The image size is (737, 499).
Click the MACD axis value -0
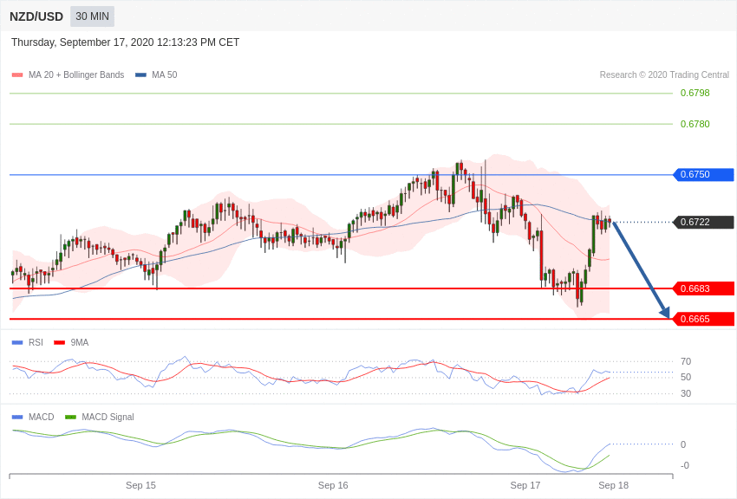[x=685, y=465]
